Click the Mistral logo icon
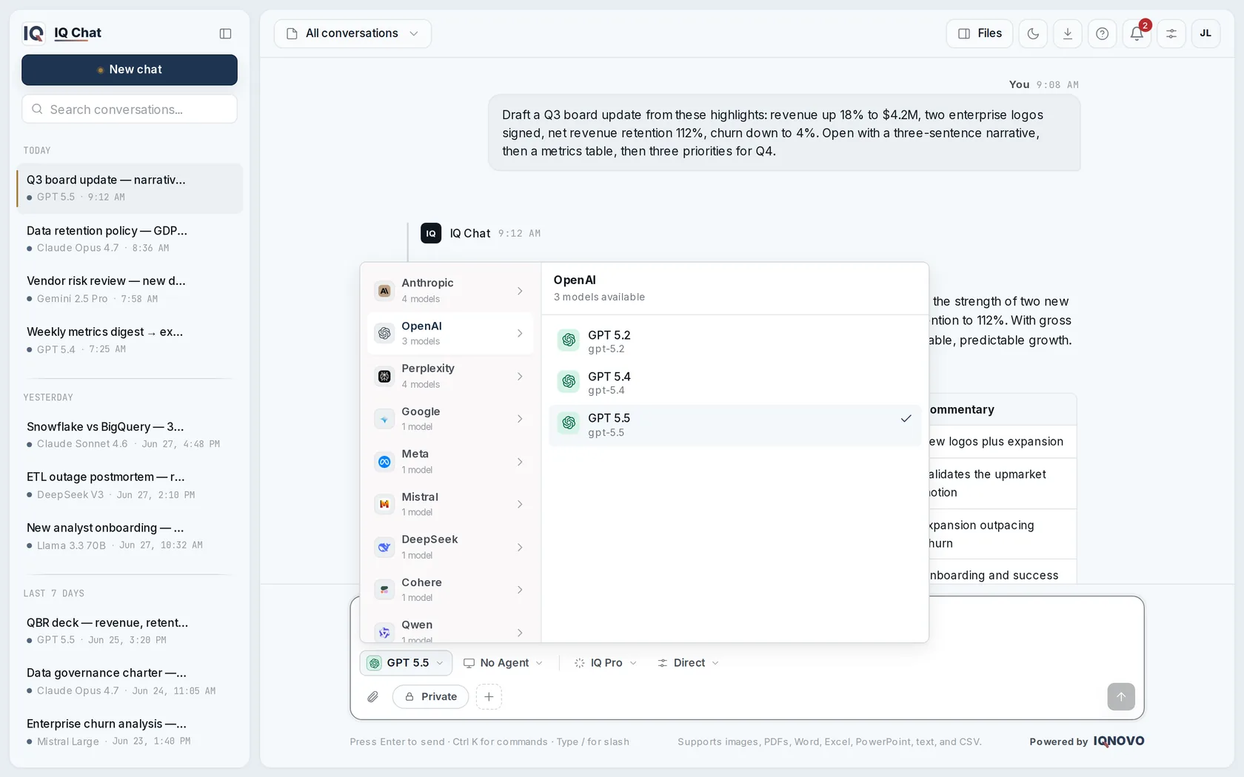Screen dimensions: 1244x777 384,505
